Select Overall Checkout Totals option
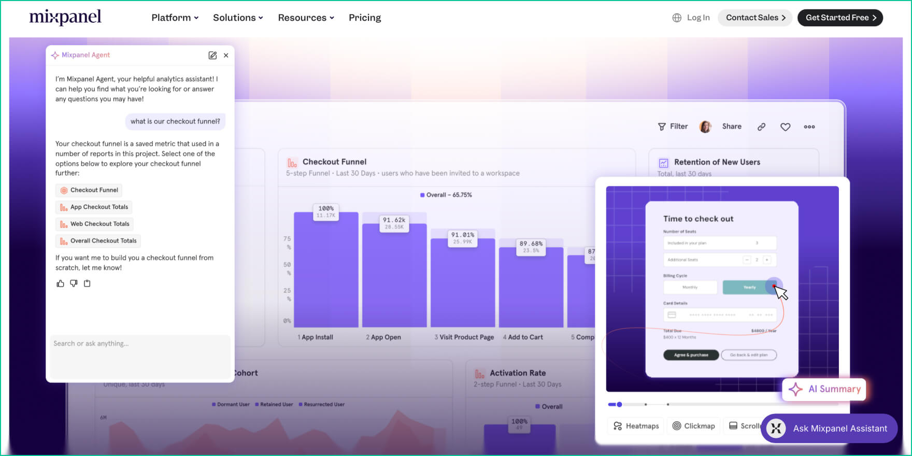Viewport: 912px width, 456px height. [98, 241]
